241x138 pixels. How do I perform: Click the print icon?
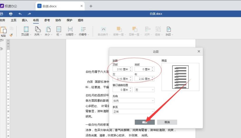pyautogui.click(x=10, y=14)
